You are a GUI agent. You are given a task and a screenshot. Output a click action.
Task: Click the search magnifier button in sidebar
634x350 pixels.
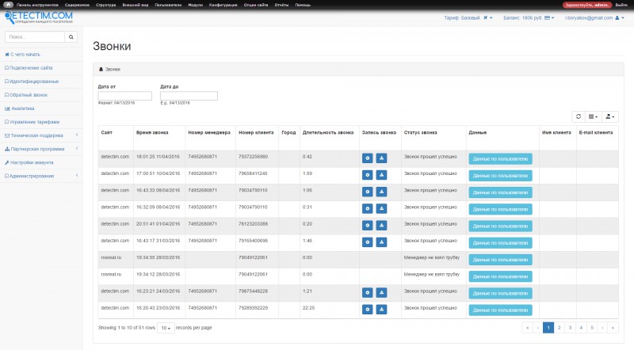71,36
